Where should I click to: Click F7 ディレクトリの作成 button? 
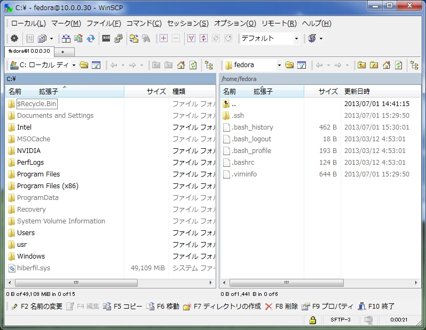(x=222, y=307)
